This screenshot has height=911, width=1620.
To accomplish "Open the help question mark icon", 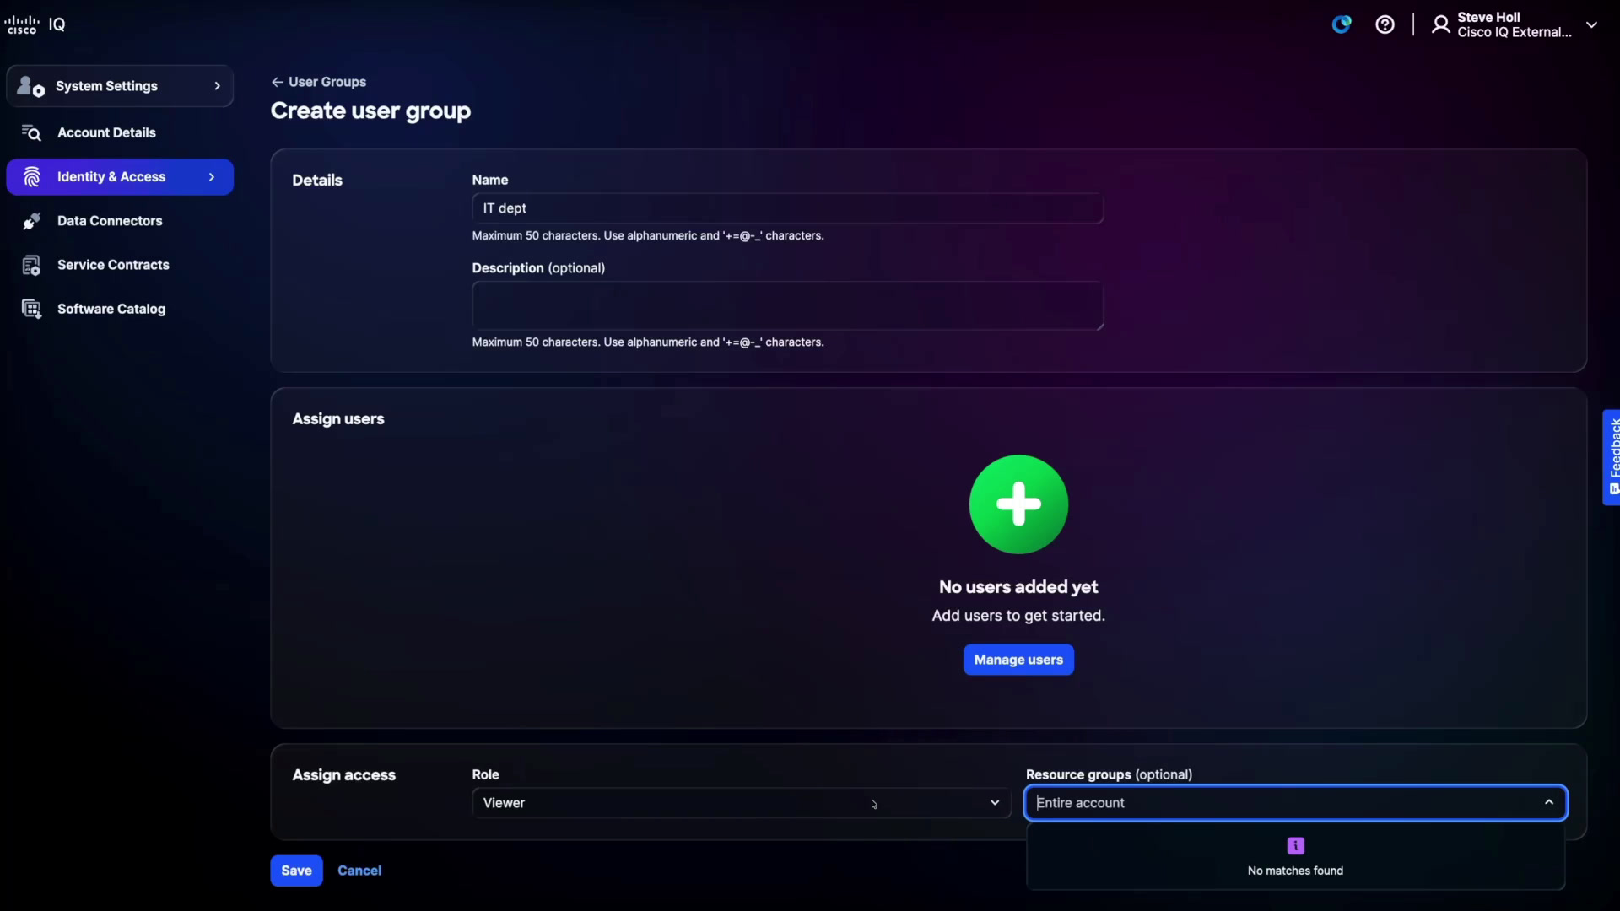I will pyautogui.click(x=1385, y=24).
